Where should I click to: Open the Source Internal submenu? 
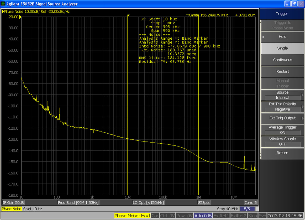(282, 95)
